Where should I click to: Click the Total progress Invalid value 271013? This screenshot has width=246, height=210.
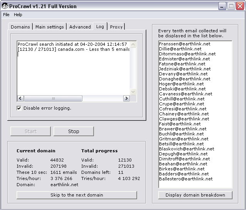(x=126, y=166)
